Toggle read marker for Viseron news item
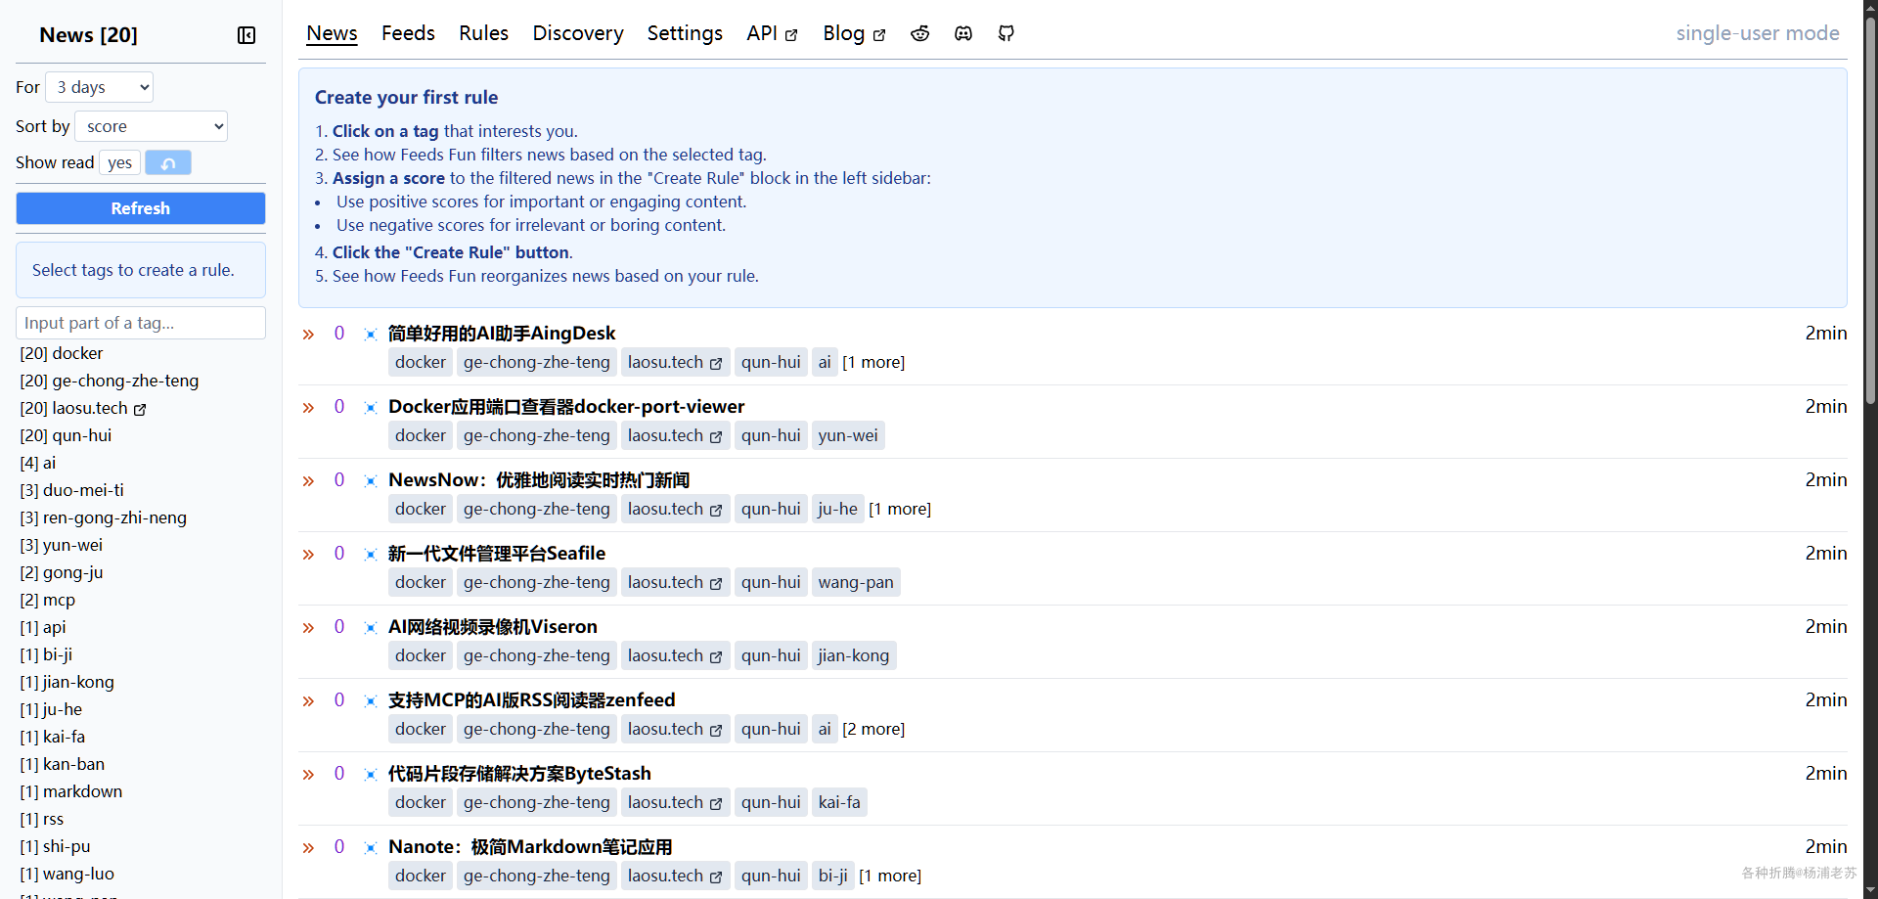The image size is (1878, 899). tap(371, 628)
